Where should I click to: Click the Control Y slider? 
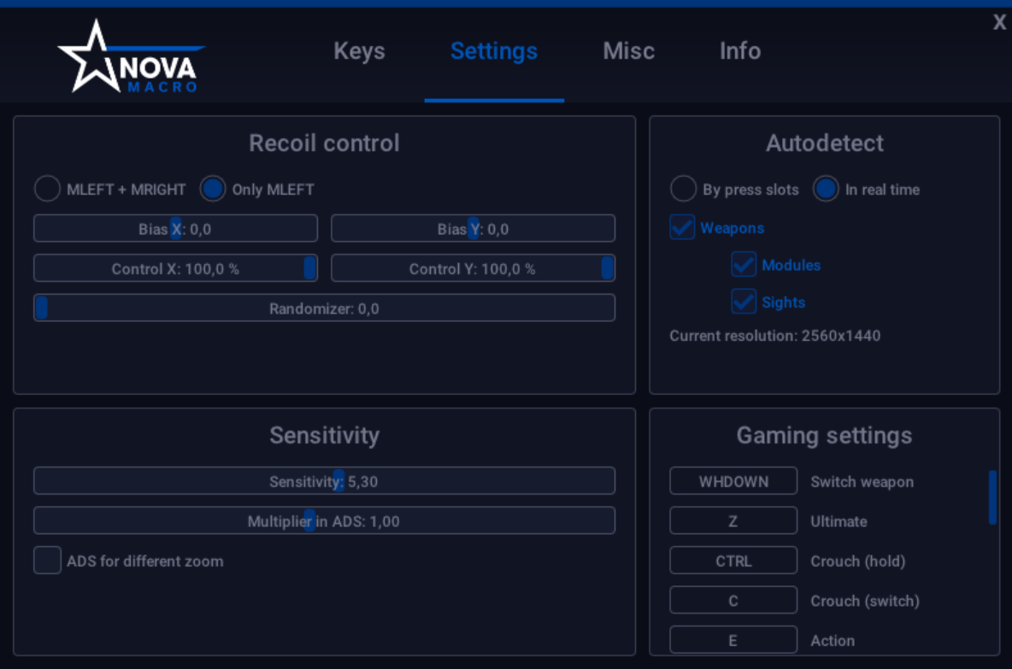pyautogui.click(x=473, y=268)
